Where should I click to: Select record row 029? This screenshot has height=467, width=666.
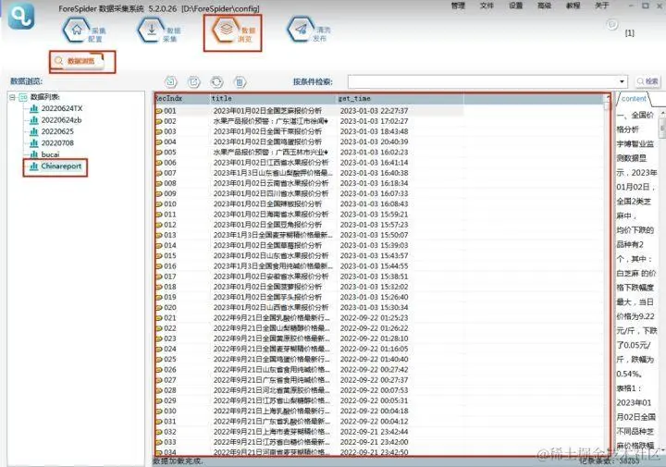pyautogui.click(x=309, y=400)
